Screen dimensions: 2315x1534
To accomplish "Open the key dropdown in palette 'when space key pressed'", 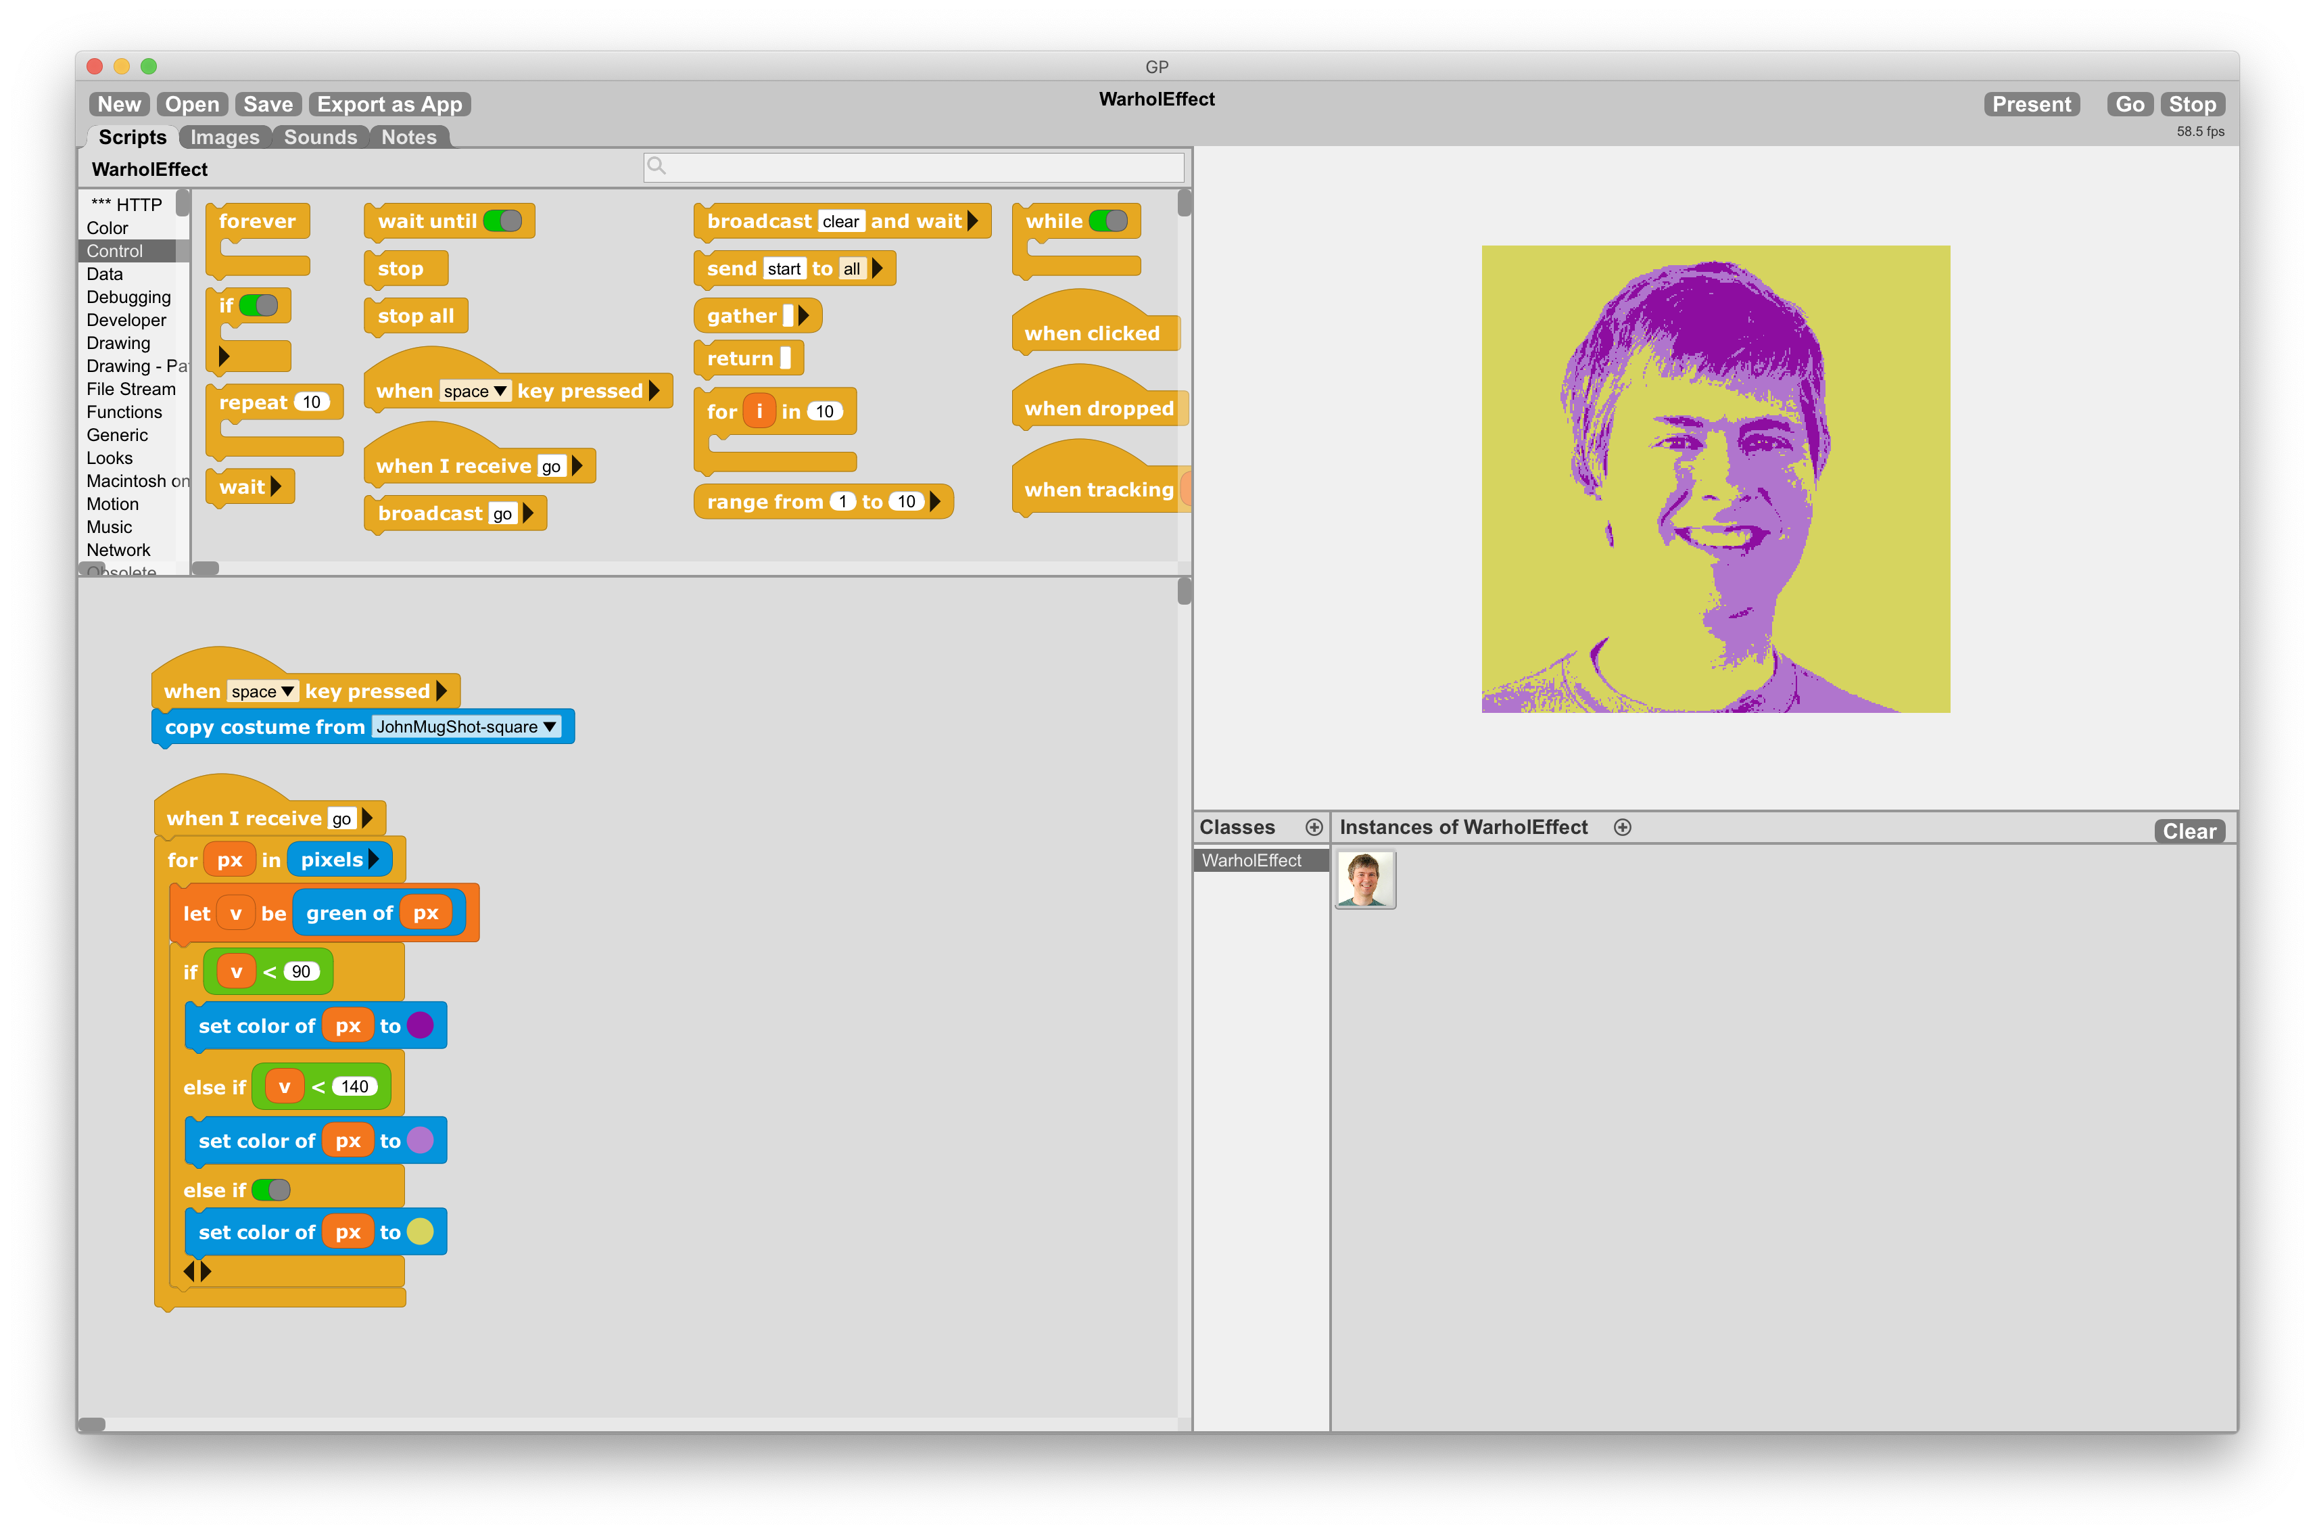I will 475,392.
